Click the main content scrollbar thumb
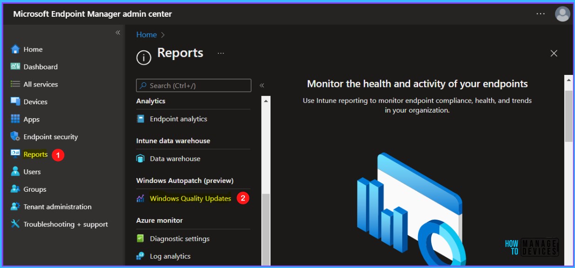This screenshot has height=268, width=575. 568,116
